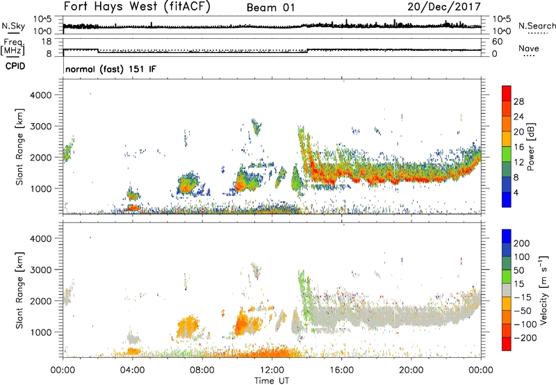Select the "normal (fast) 151 IF" mode text
The width and height of the screenshot is (556, 385).
tap(111, 69)
